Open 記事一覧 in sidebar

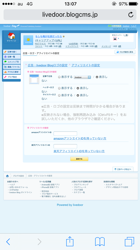click(12, 56)
